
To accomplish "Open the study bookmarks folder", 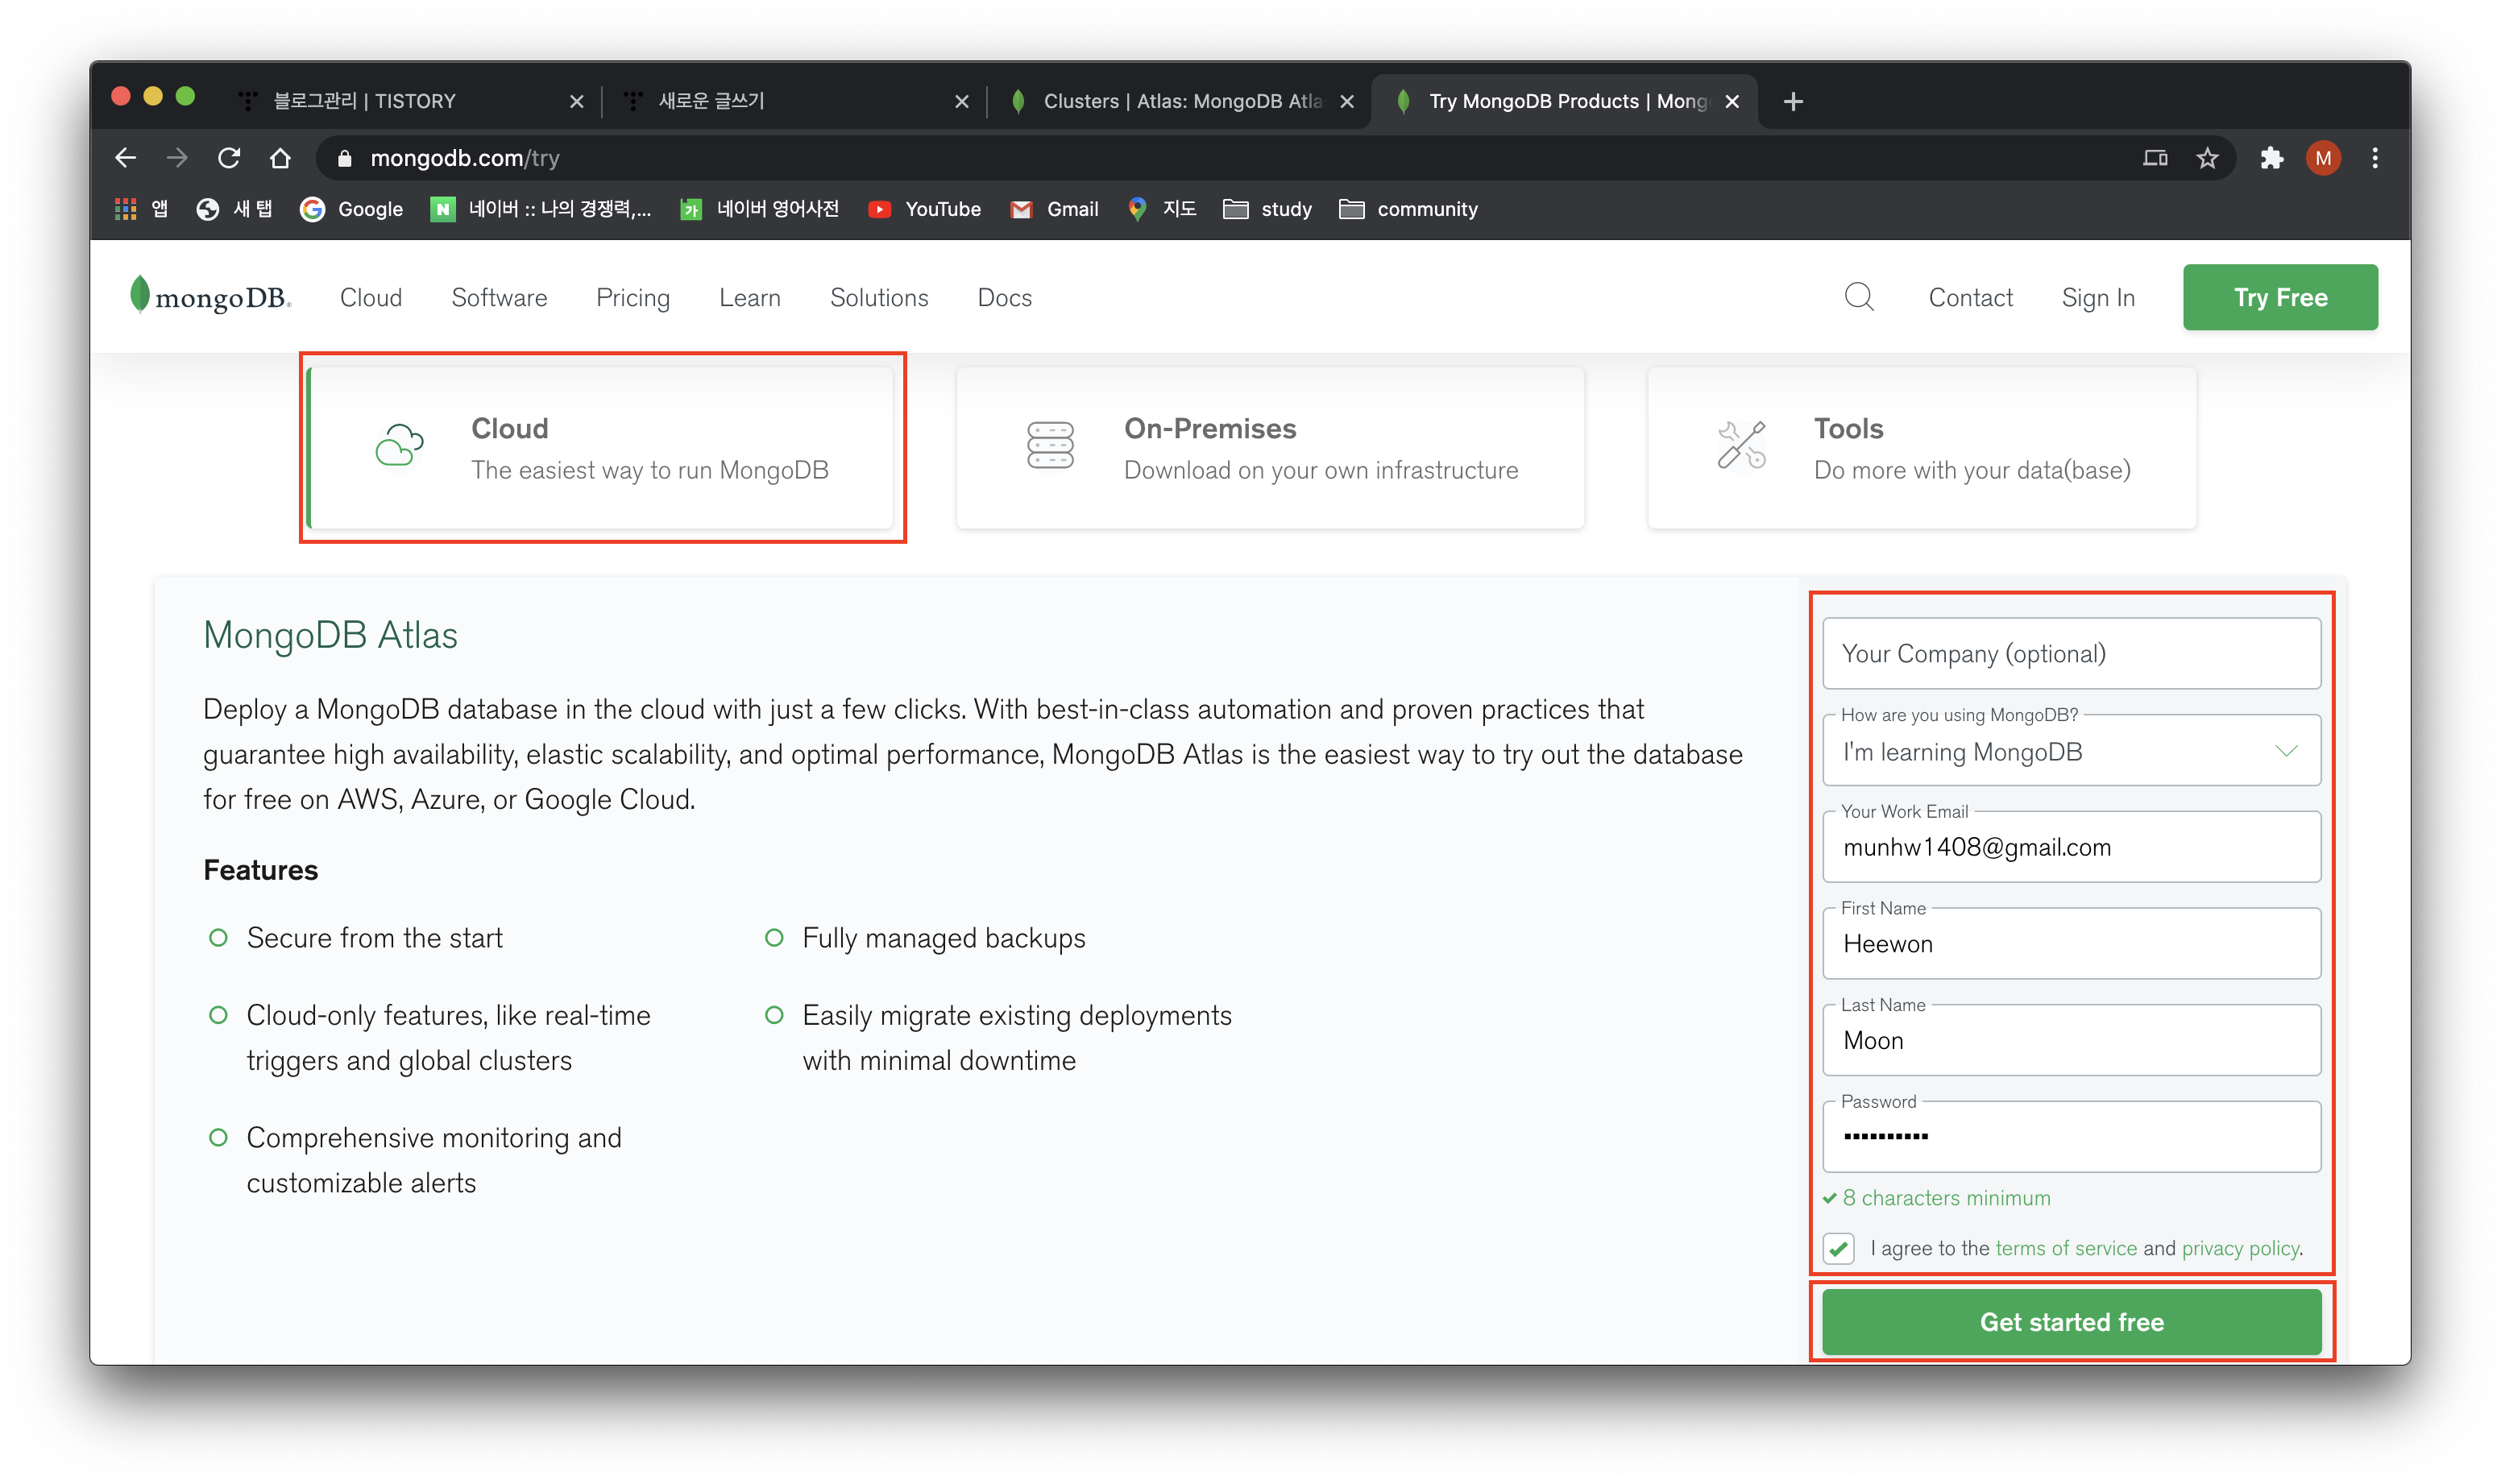I will click(1267, 209).
